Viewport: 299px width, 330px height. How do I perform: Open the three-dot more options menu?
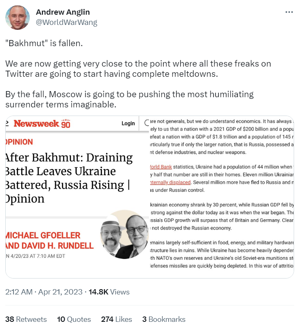[x=289, y=12]
